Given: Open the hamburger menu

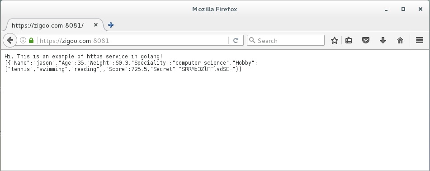Looking at the screenshot, I should point(420,40).
